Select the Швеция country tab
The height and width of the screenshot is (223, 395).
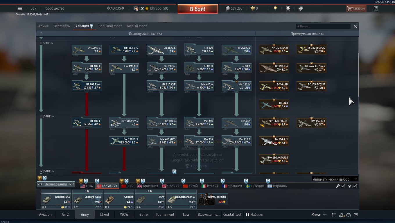[x=255, y=186]
